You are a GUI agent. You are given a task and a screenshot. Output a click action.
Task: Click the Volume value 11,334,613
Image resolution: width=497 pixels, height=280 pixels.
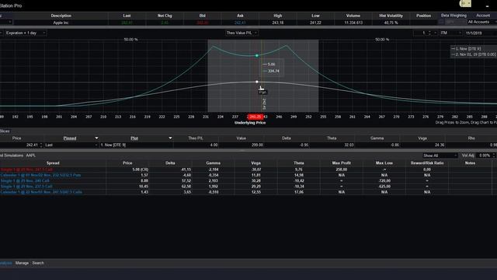[353, 23]
